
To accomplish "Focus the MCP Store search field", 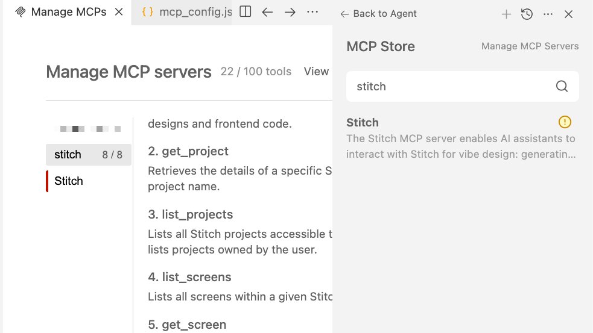I will click(463, 87).
